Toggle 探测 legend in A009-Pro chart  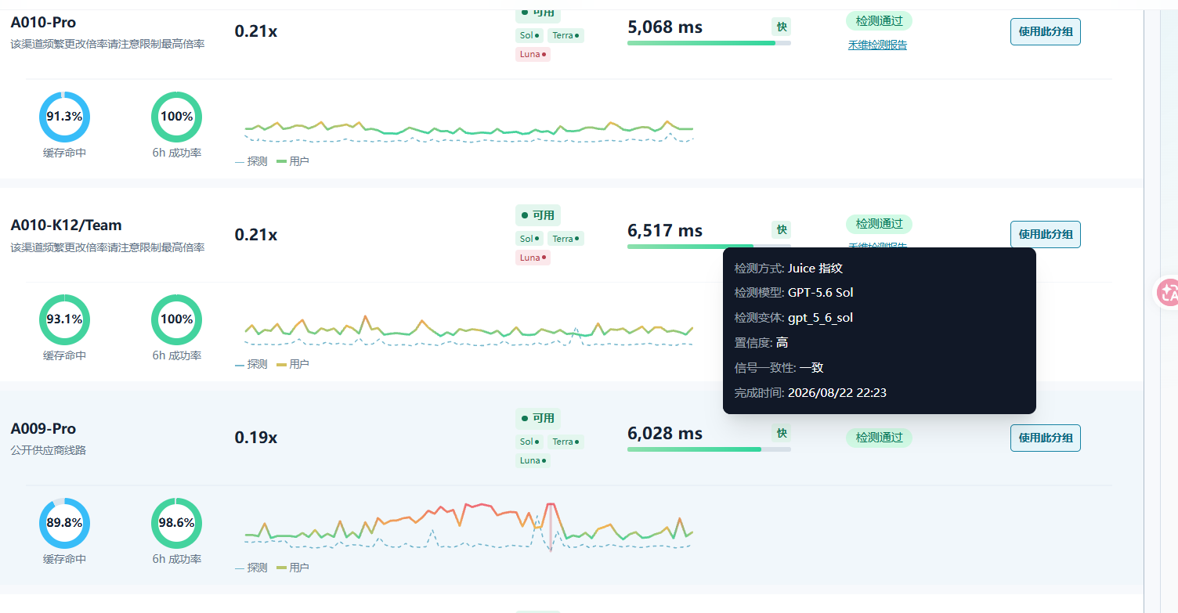[x=251, y=568]
